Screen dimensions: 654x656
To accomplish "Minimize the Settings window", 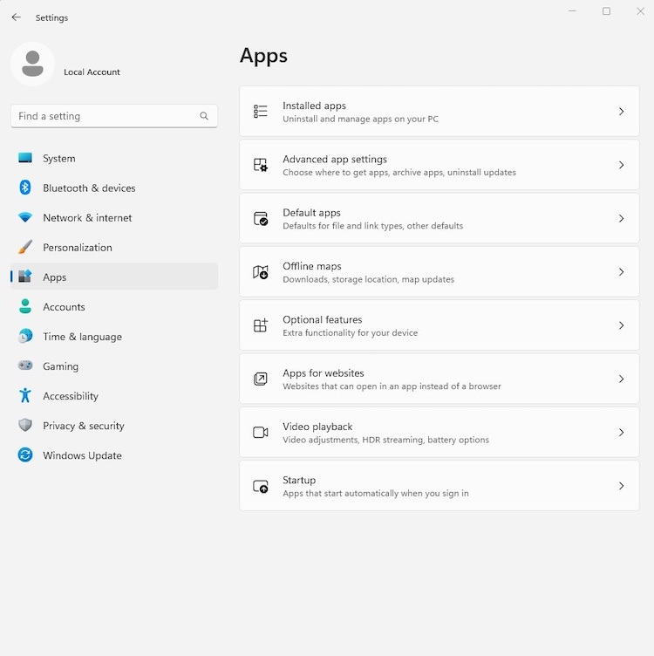I will [x=572, y=11].
